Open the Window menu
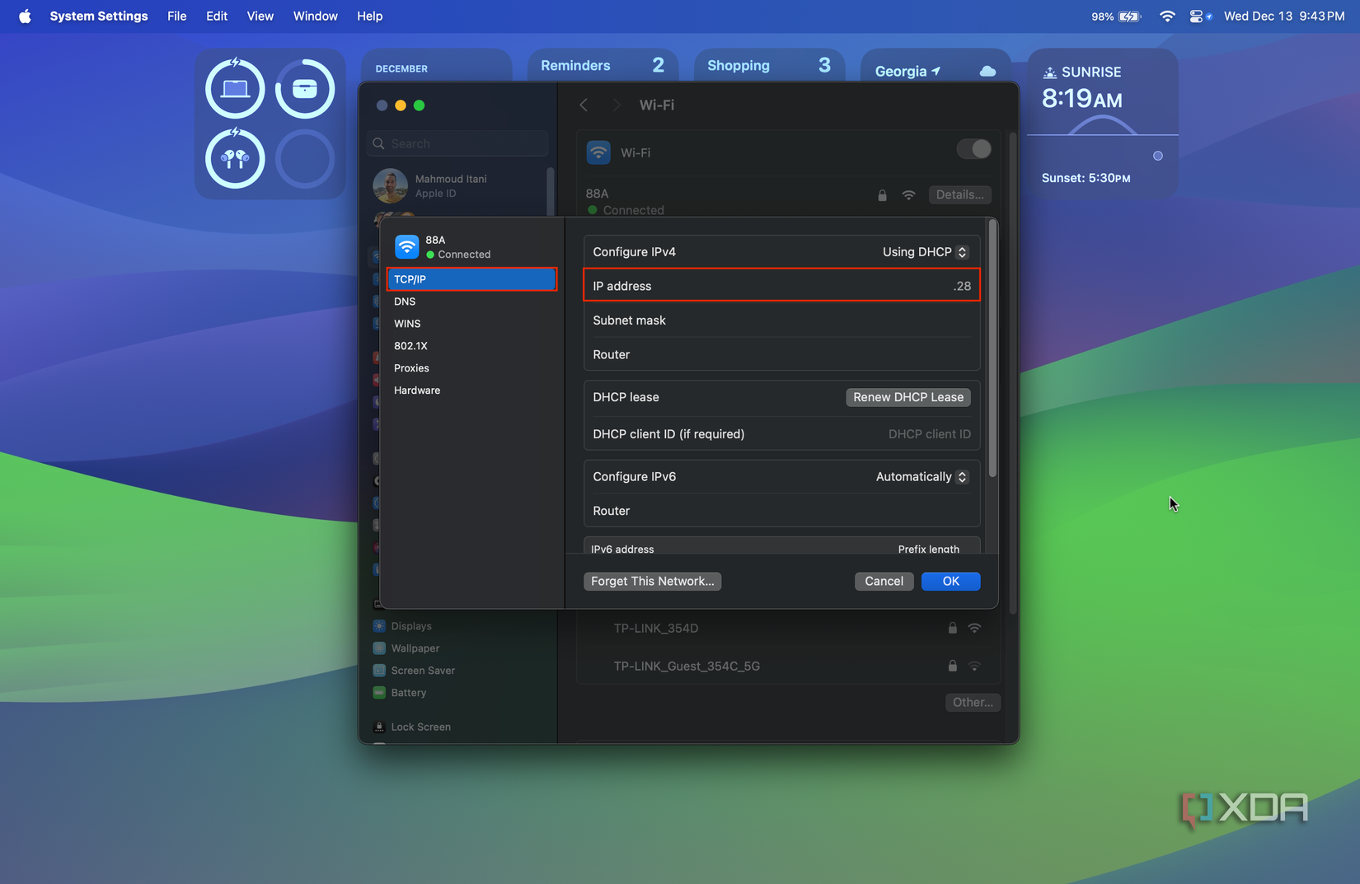Viewport: 1360px width, 884px height. click(315, 16)
